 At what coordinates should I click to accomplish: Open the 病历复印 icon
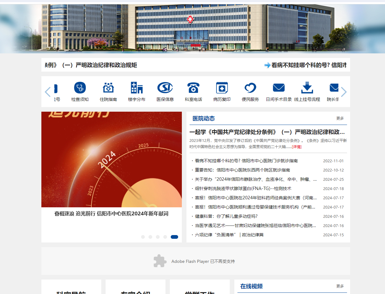point(222,88)
